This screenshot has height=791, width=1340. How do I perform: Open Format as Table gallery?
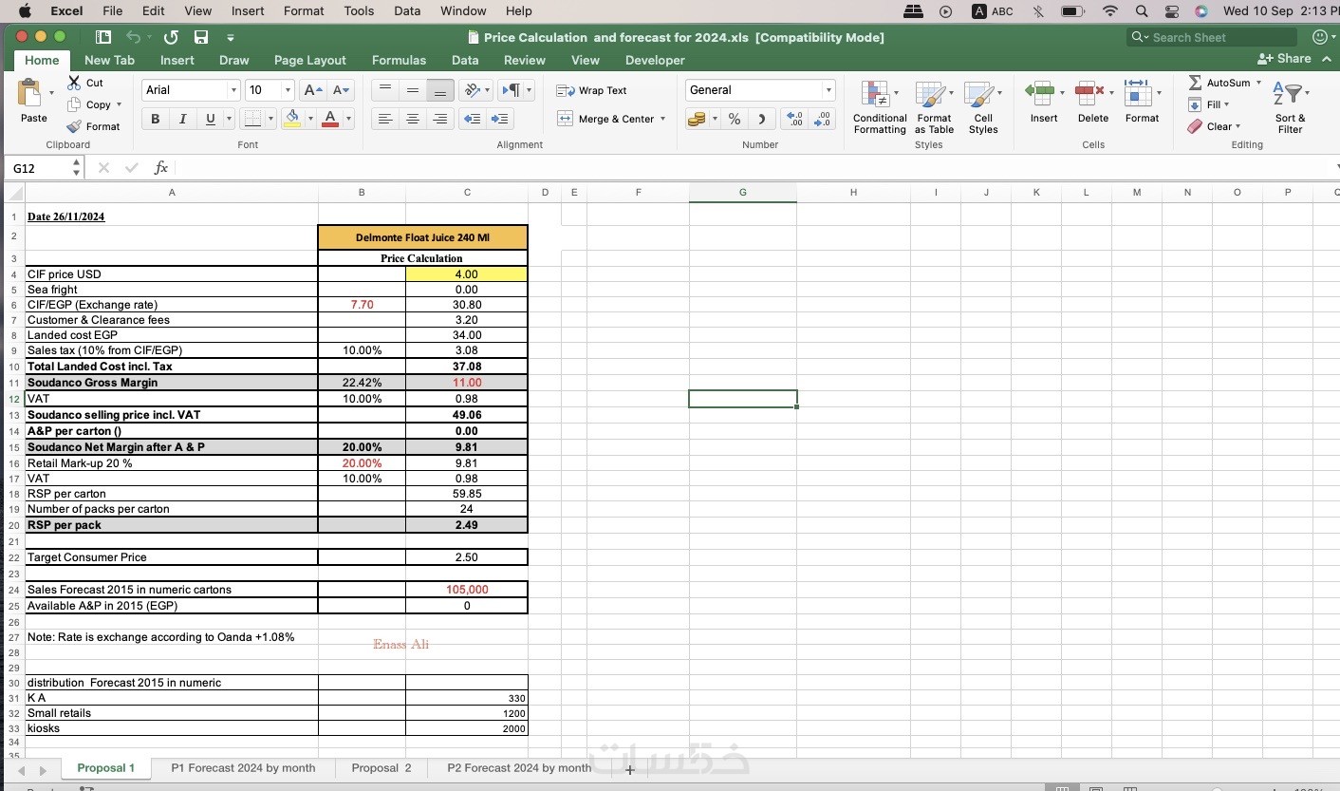click(x=934, y=106)
